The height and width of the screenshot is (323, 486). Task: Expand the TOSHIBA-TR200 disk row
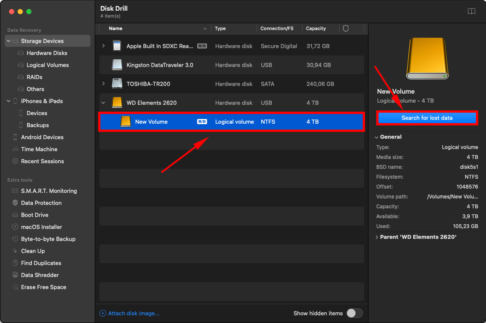[103, 83]
